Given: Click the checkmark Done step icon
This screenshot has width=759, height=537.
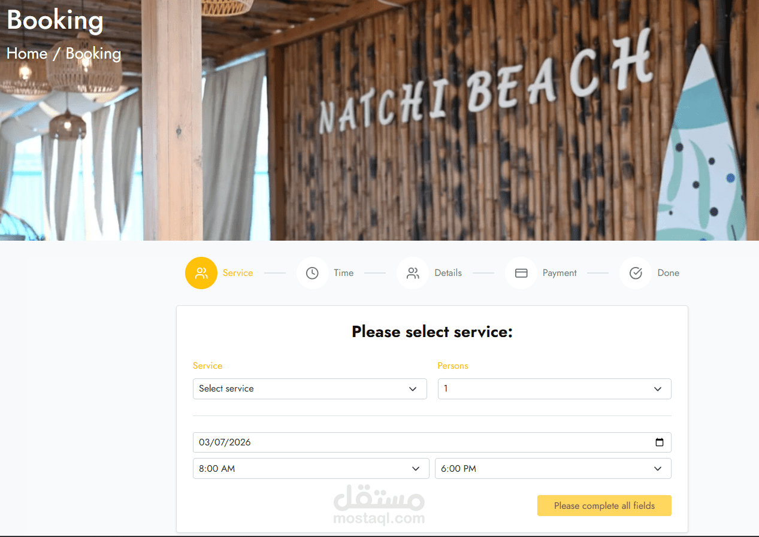Looking at the screenshot, I should pos(636,273).
